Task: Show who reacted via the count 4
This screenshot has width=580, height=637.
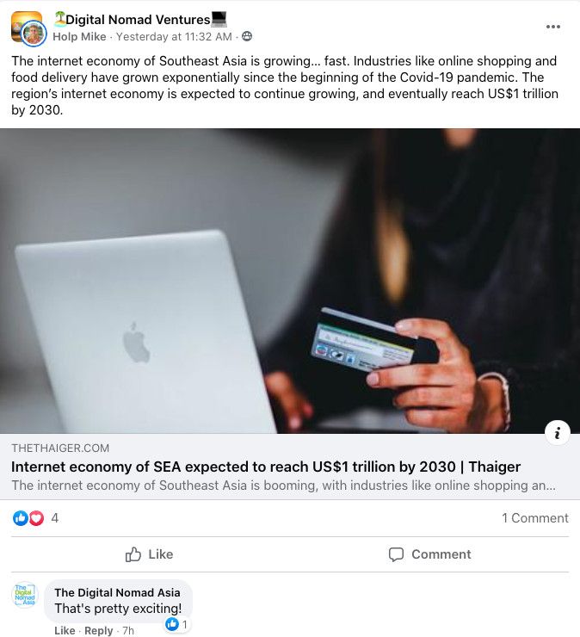Action: (x=55, y=518)
